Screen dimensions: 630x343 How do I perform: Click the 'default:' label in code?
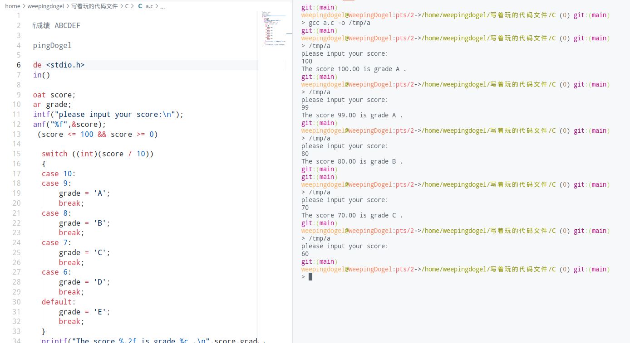click(x=59, y=302)
